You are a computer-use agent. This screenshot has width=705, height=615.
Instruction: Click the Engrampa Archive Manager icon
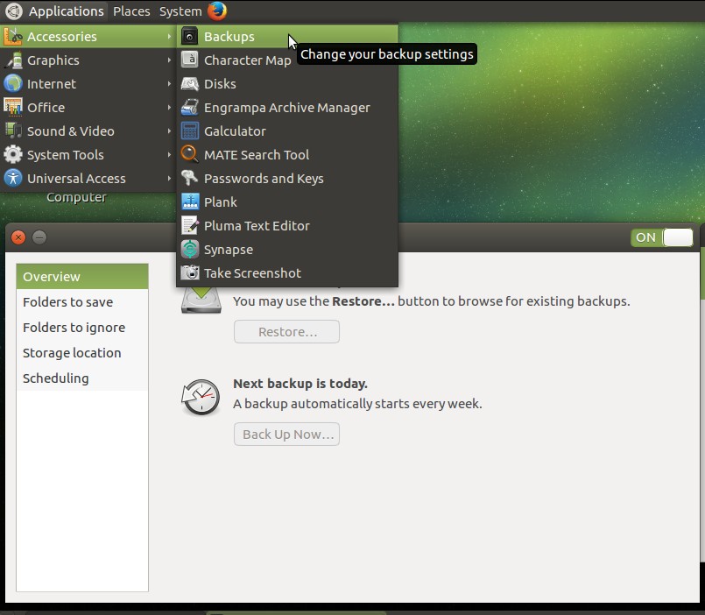click(x=190, y=107)
